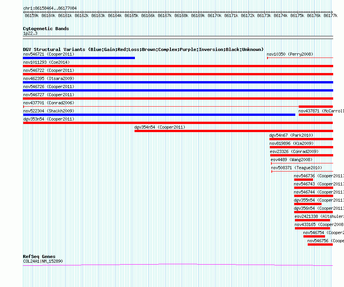Click the nsv546721 (Cooper2011) variant label
Image resolution: width=344 pixels, height=287 pixels.
(x=49, y=54)
